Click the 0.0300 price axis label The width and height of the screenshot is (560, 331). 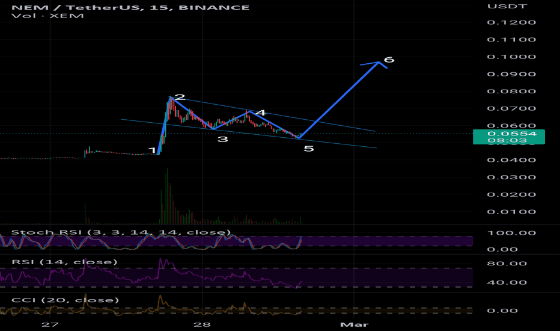tap(511, 177)
